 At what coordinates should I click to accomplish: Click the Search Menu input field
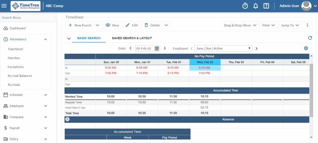coord(28,18)
